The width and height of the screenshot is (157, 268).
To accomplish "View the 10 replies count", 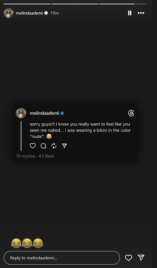I will (25, 156).
